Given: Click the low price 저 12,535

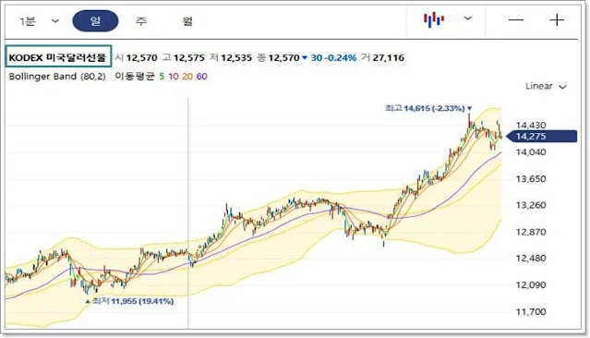Looking at the screenshot, I should pyautogui.click(x=230, y=57).
